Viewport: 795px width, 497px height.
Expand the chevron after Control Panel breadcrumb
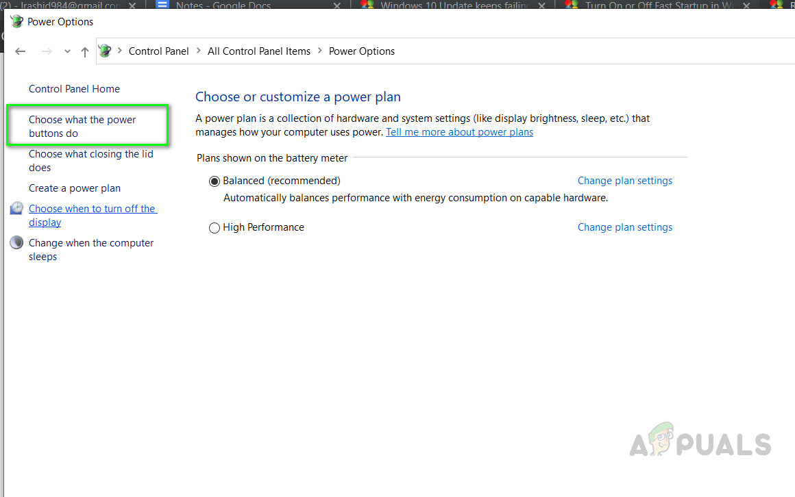199,51
